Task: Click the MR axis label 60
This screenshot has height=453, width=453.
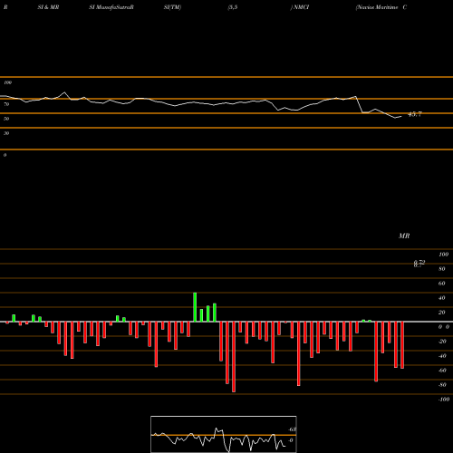Action: [x=442, y=284]
